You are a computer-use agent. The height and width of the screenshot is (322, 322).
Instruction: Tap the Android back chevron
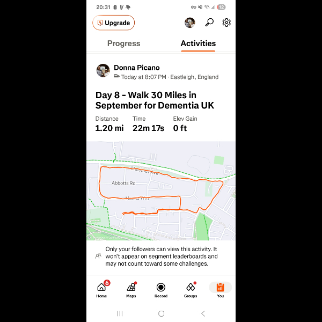point(203,313)
